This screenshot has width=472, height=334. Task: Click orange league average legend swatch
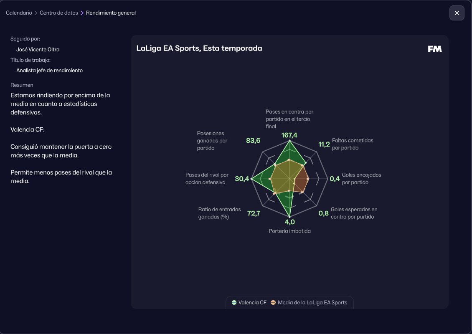(273, 302)
